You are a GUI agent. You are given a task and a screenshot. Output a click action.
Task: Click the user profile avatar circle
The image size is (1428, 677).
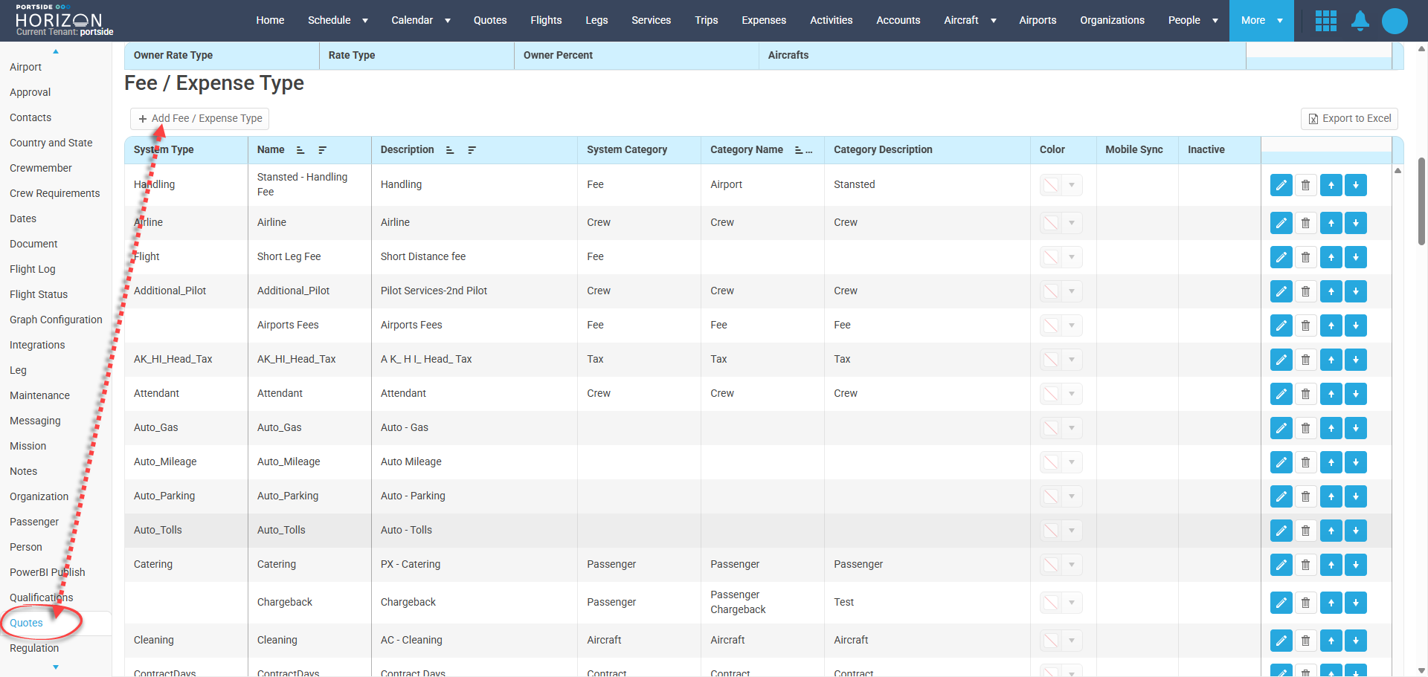1394,21
